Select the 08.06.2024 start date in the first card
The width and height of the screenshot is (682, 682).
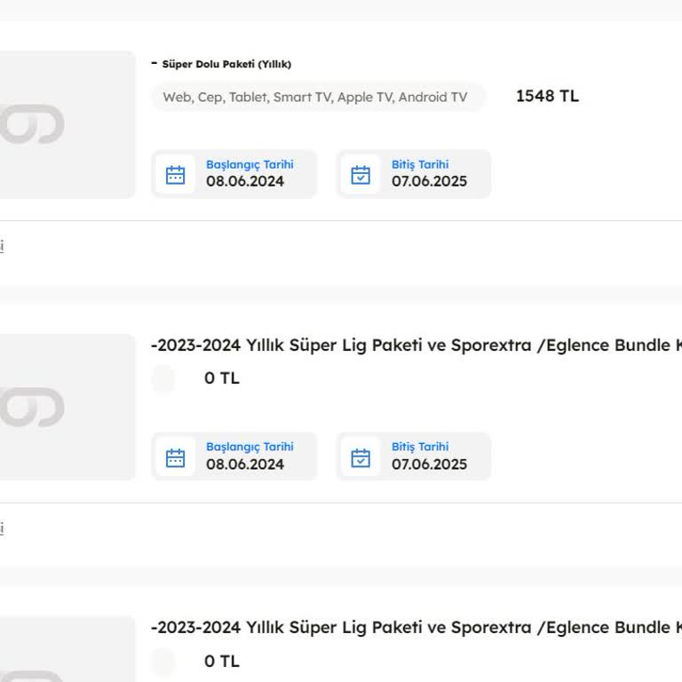coord(245,181)
